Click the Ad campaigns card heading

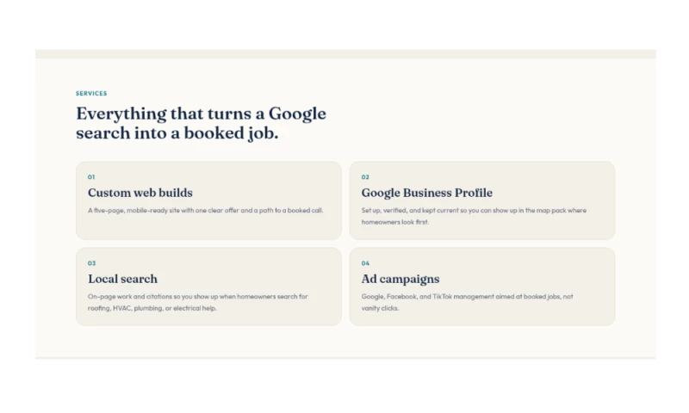click(x=400, y=279)
